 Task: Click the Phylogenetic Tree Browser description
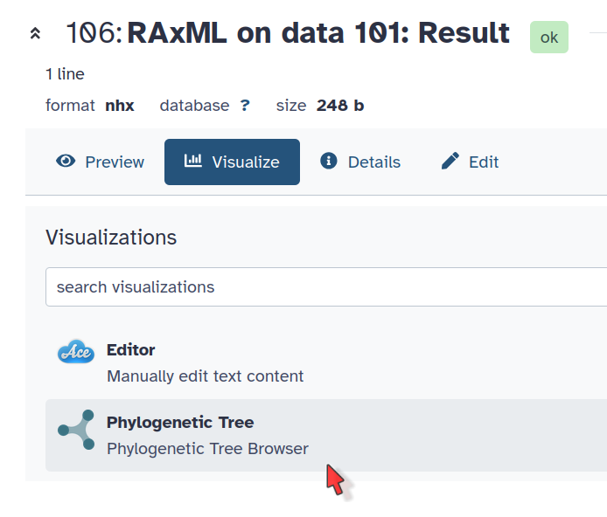[207, 449]
